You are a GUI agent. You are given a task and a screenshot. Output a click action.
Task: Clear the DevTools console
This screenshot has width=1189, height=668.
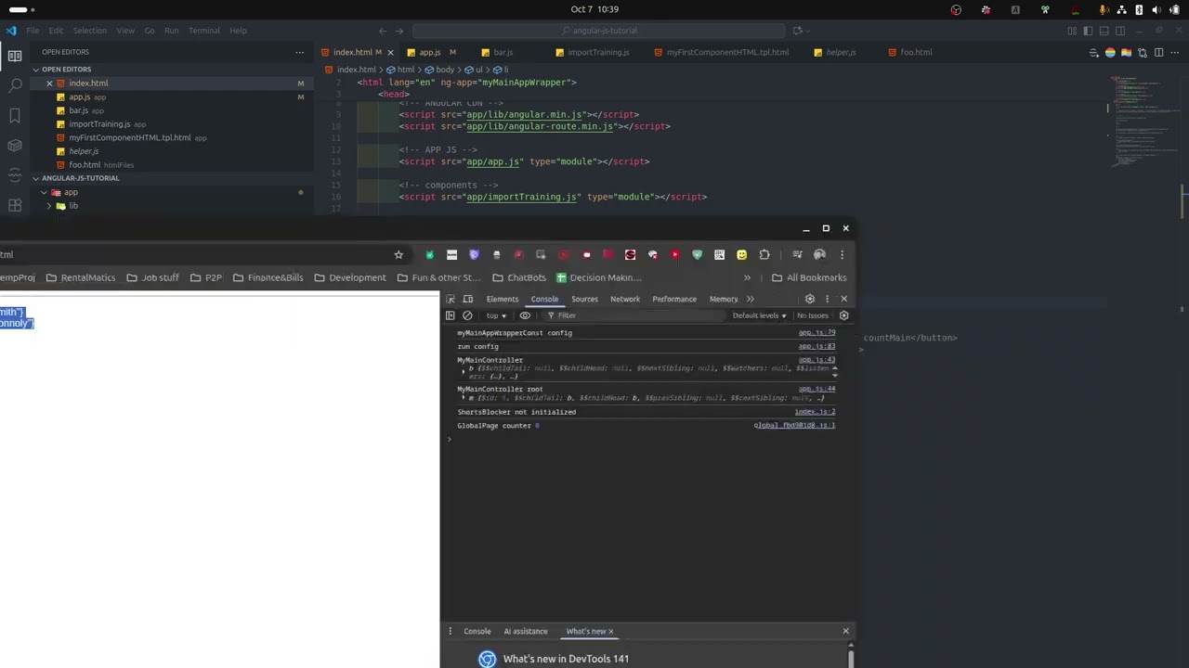pos(467,315)
